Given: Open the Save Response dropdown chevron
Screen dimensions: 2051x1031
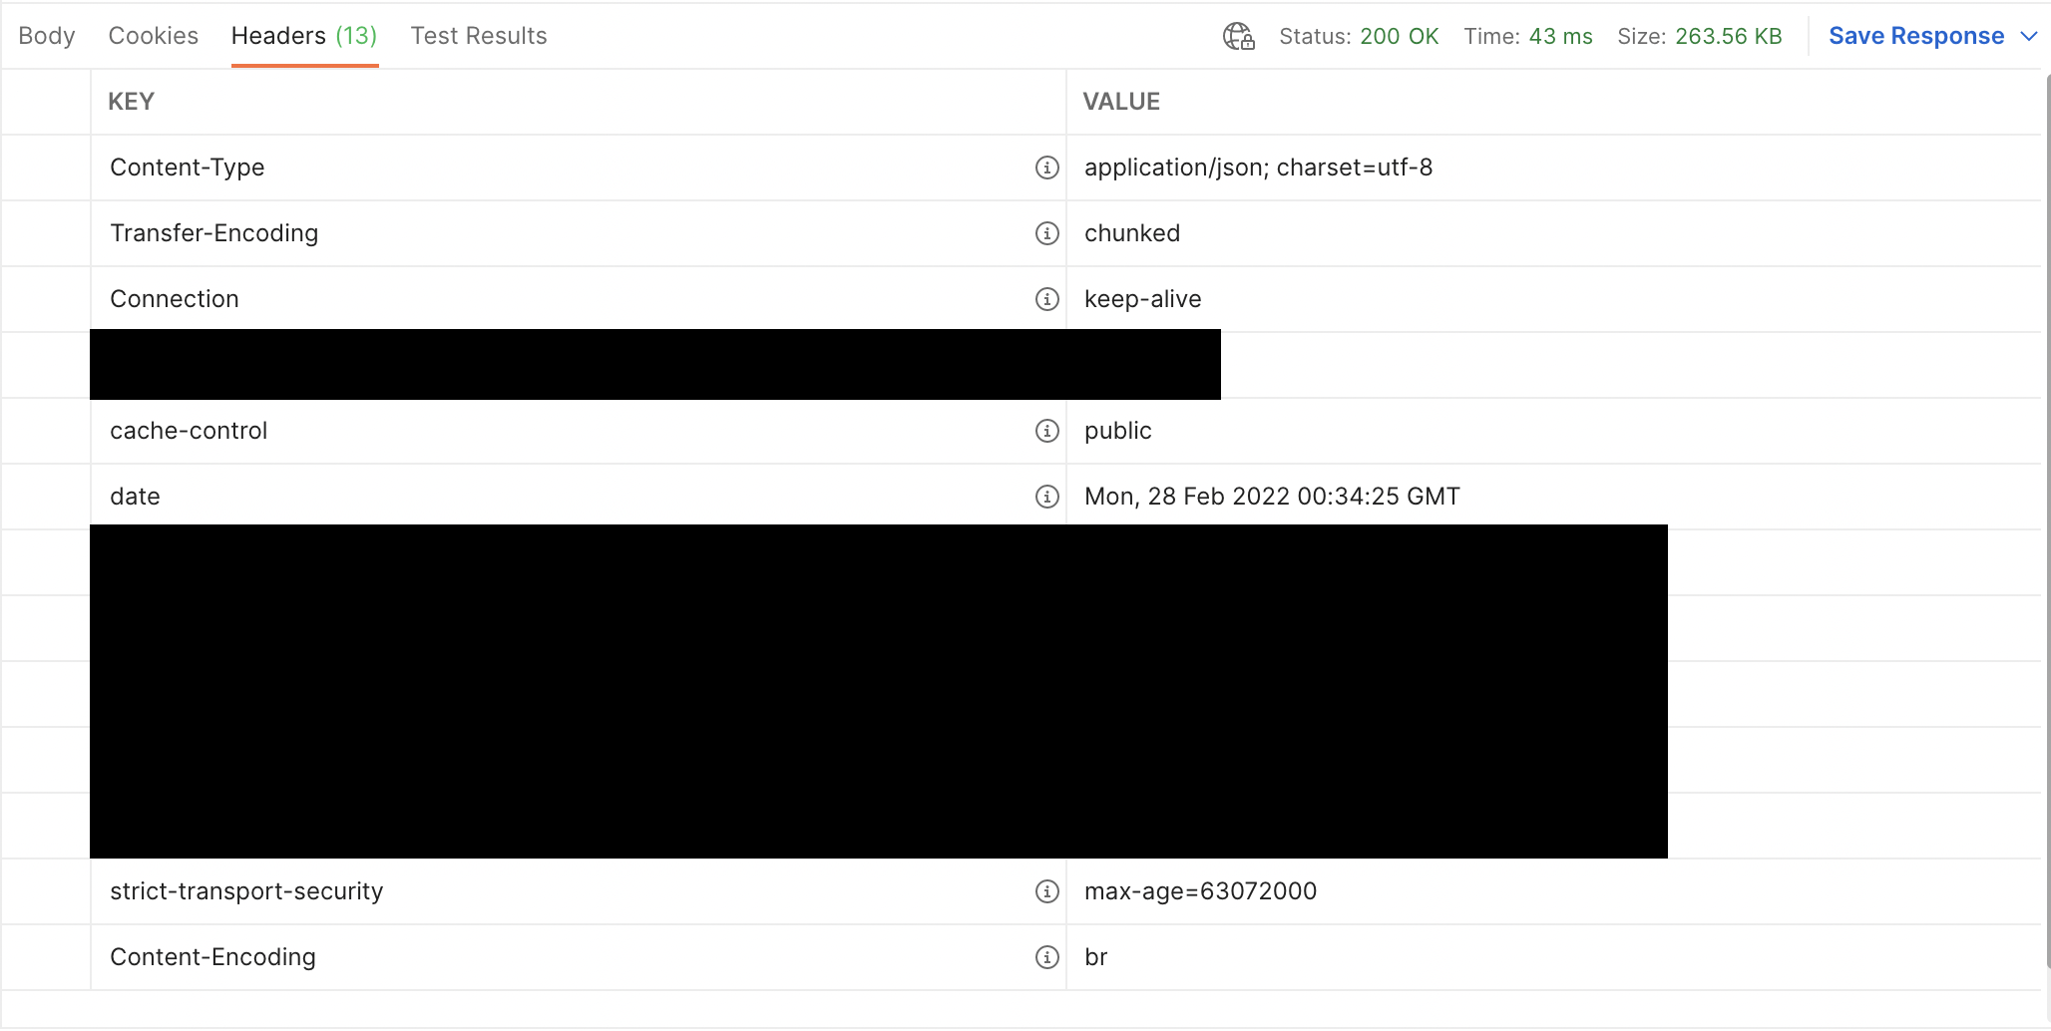Looking at the screenshot, I should point(2031,36).
